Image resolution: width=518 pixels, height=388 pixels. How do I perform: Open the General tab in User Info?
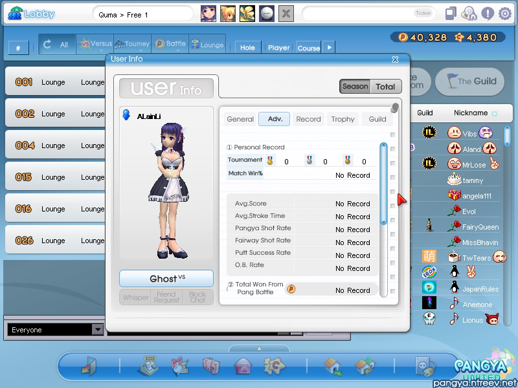[240, 119]
